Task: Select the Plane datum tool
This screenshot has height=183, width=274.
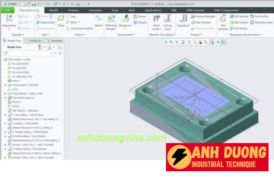Action: click(61, 19)
